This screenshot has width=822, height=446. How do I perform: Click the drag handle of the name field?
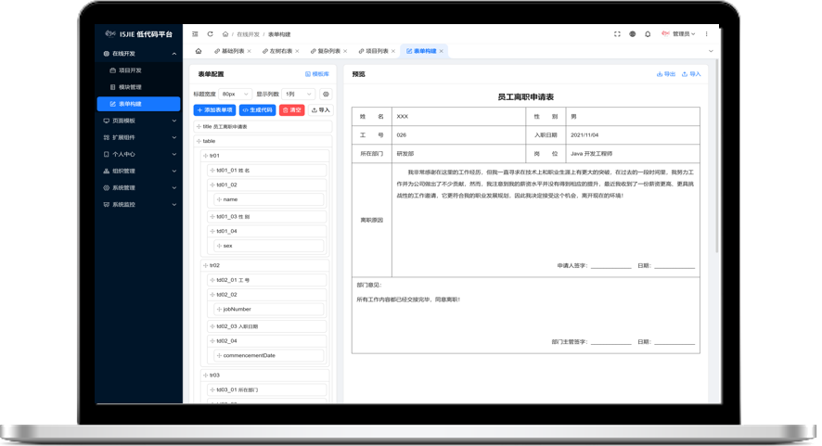[x=219, y=199]
